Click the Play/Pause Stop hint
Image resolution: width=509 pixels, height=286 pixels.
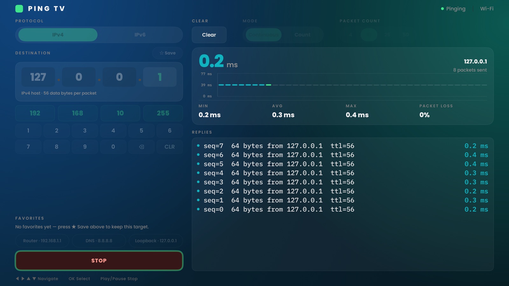pyautogui.click(x=119, y=279)
